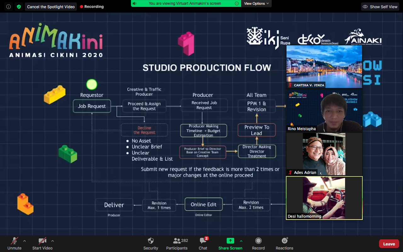
Task: Click the green speaker icon in share bar
Action: click(135, 3)
